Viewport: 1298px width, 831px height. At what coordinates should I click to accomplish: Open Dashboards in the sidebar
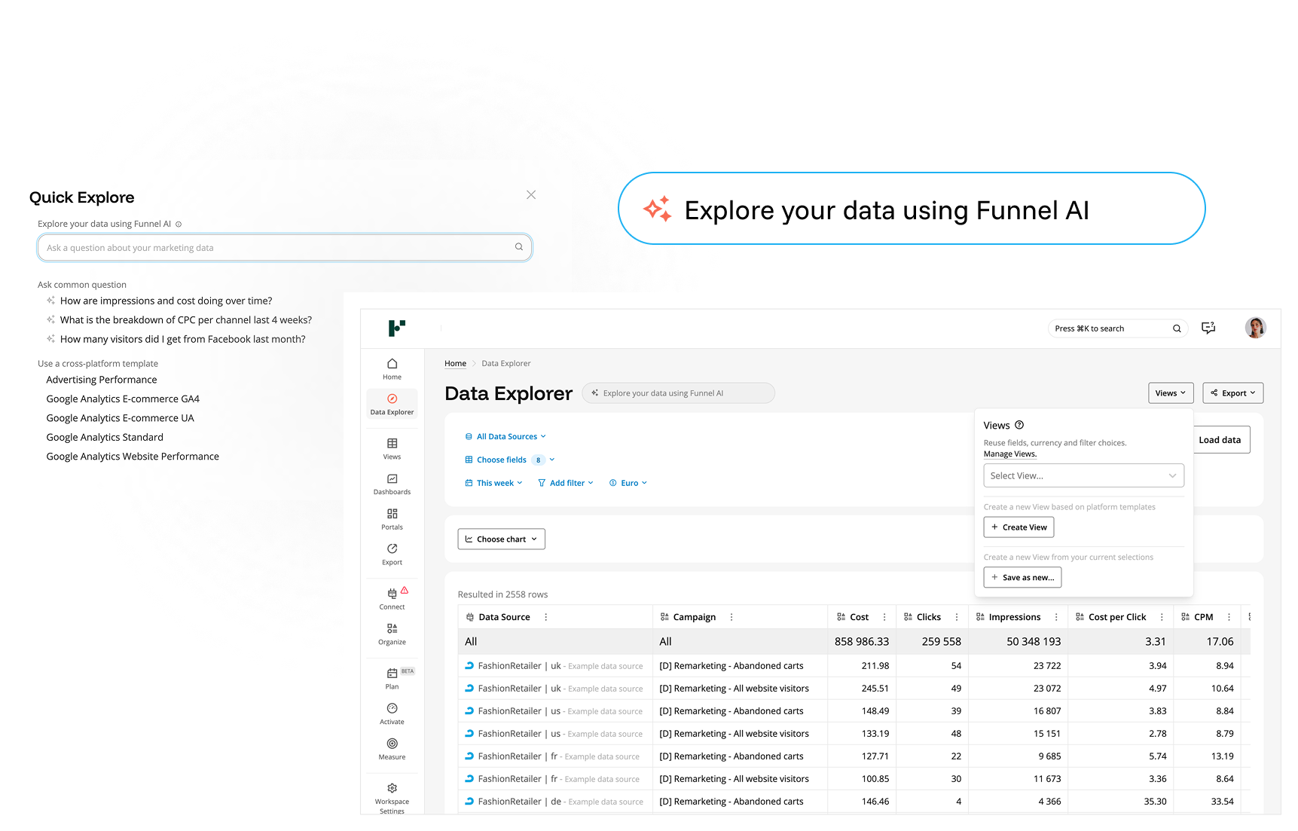tap(392, 484)
